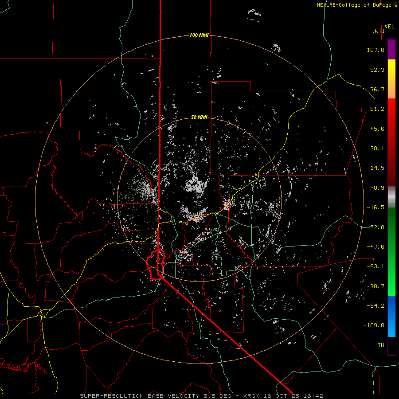Select the -32.0 scale value
This screenshot has height=399, width=399.
coord(376,227)
